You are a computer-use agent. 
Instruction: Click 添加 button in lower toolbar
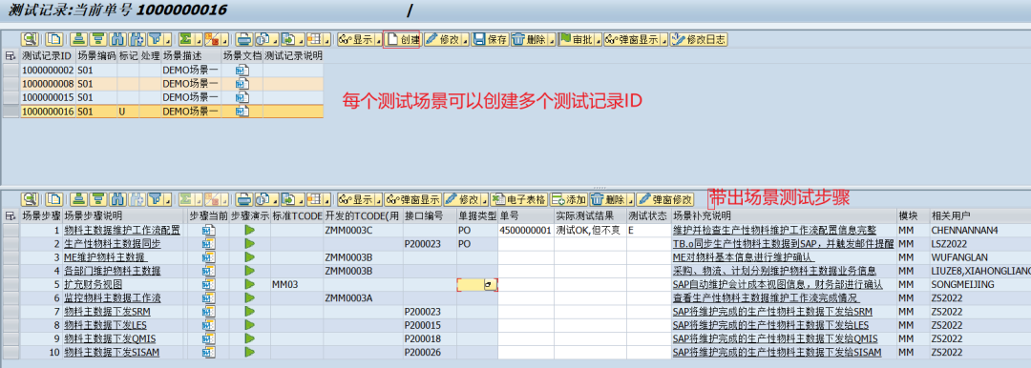(x=569, y=199)
